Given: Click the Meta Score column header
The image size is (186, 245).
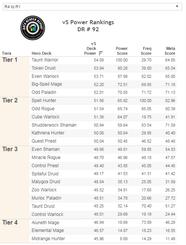Looking at the screenshot, I should coord(170,51).
